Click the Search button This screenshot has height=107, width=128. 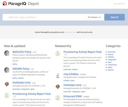coord(115,17)
